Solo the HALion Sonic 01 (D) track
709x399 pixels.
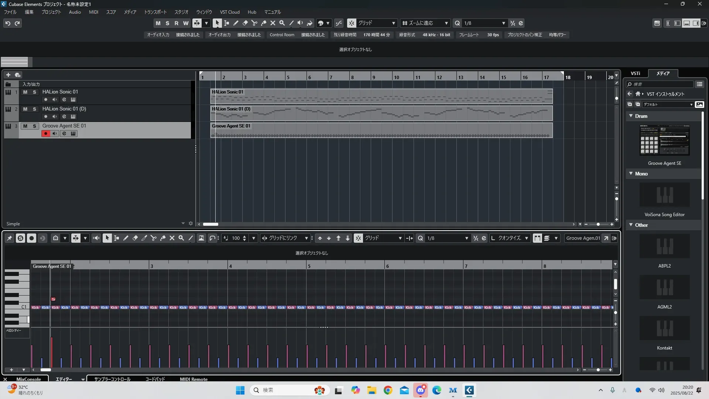34,109
